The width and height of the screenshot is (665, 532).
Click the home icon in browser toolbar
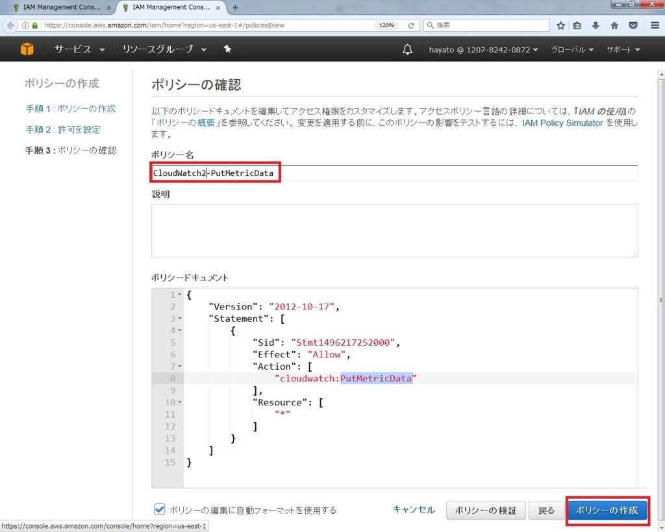[614, 25]
